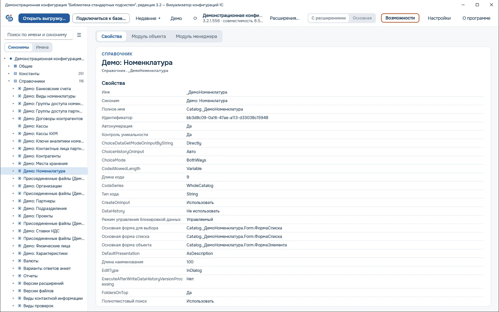Expand the Демо: Партнеры node
This screenshot has width=499, height=312.
pyautogui.click(x=13, y=201)
